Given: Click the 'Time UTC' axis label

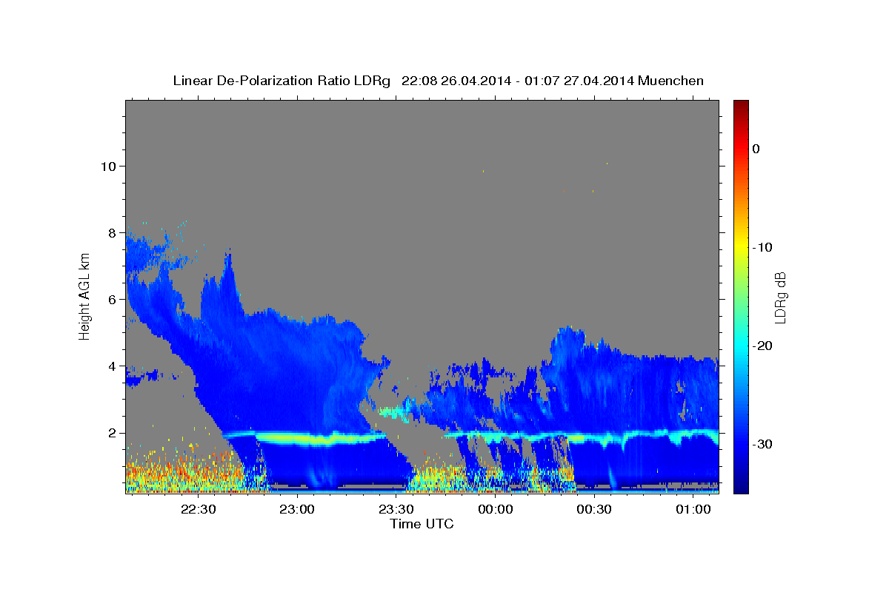Looking at the screenshot, I should (x=422, y=524).
